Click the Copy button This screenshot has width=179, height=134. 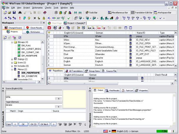[9, 124]
